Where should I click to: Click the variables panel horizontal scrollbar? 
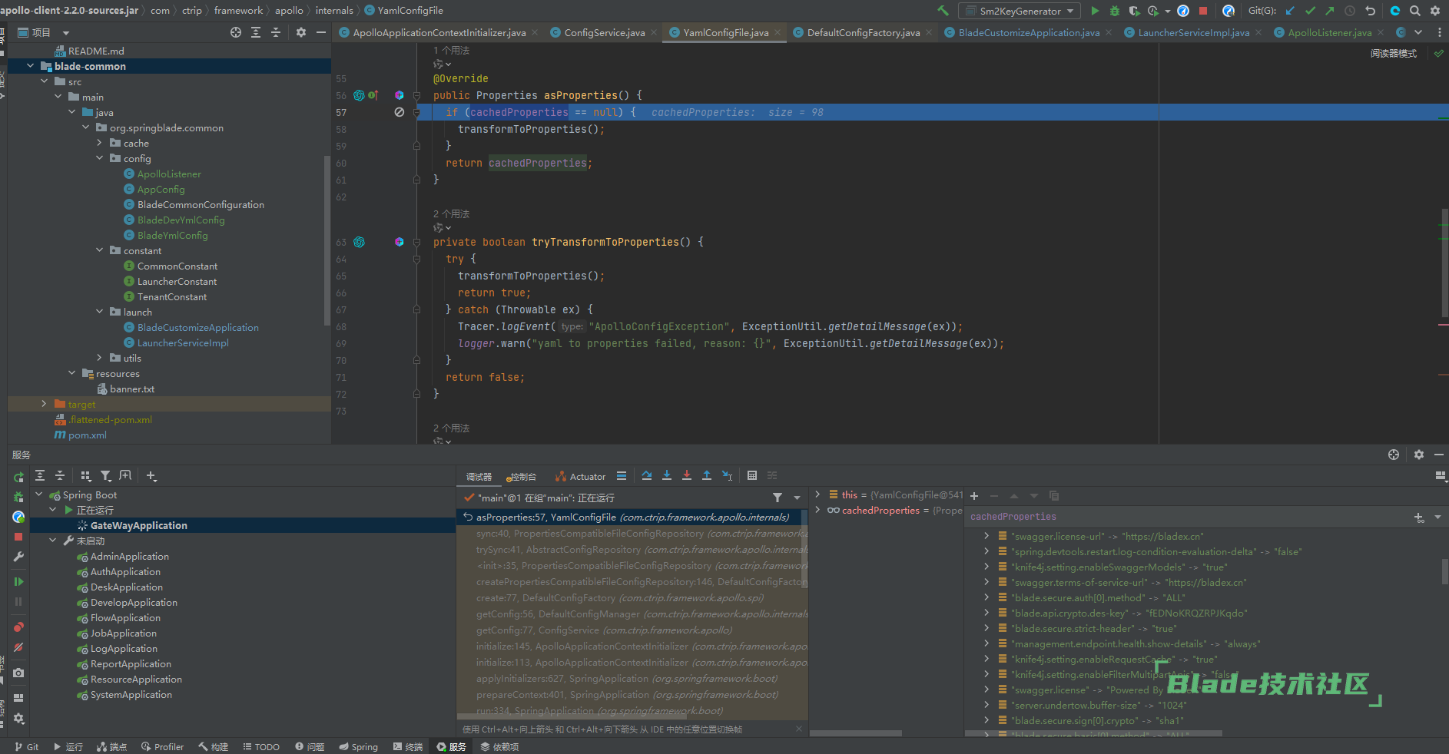click(x=1093, y=733)
